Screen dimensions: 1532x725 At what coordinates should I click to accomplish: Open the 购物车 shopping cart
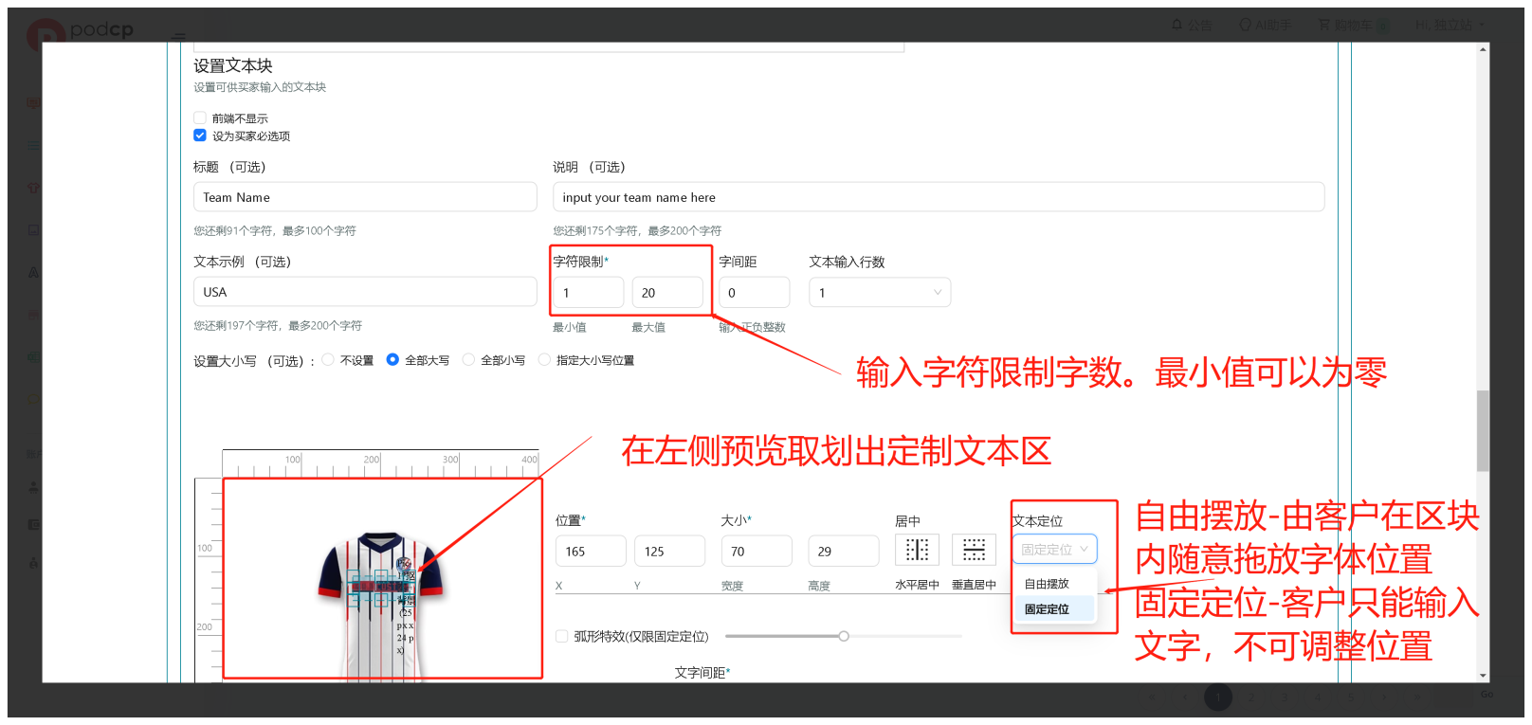click(x=1344, y=25)
